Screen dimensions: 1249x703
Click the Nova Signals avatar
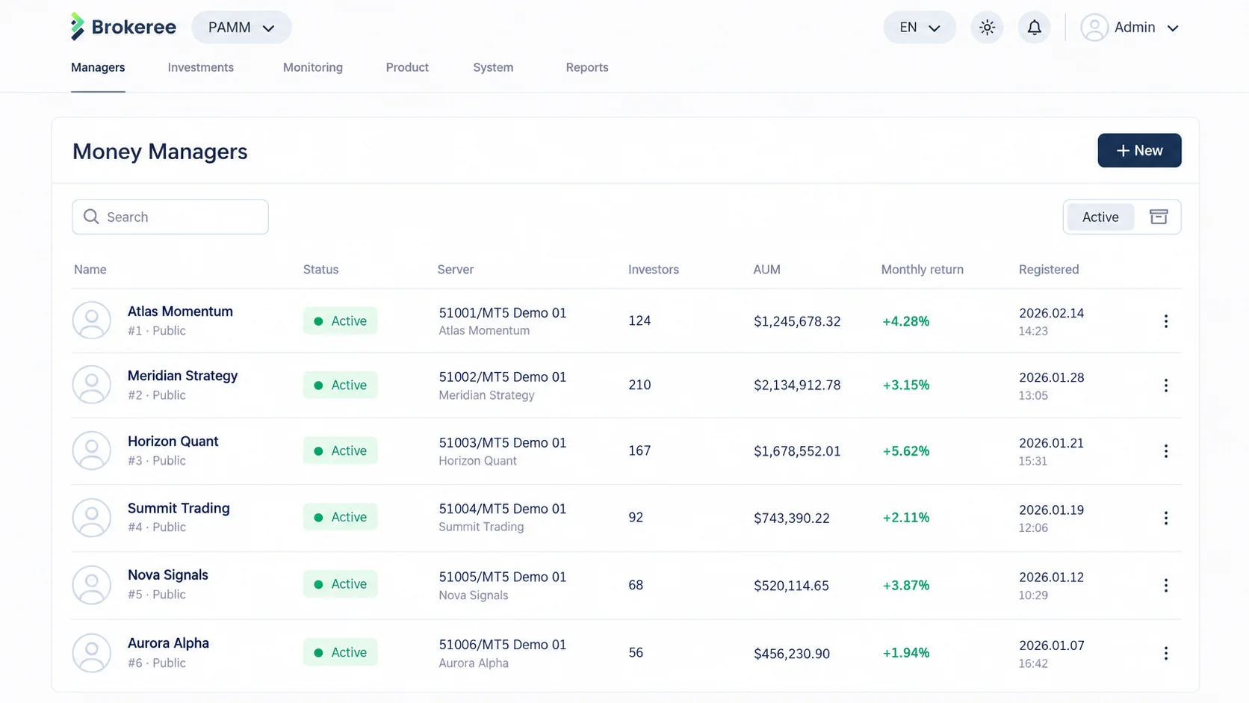[x=91, y=585]
